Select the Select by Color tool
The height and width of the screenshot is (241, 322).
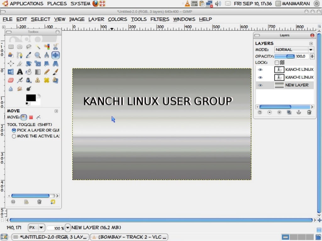47,47
